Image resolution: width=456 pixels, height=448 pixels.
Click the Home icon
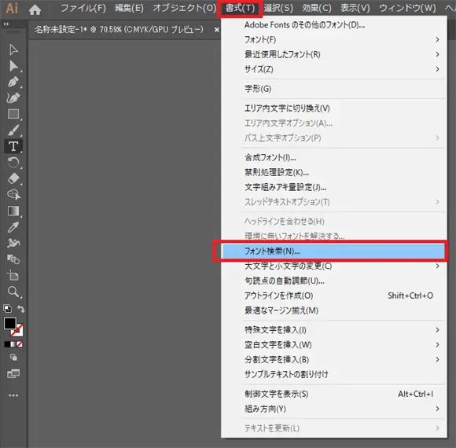[35, 10]
